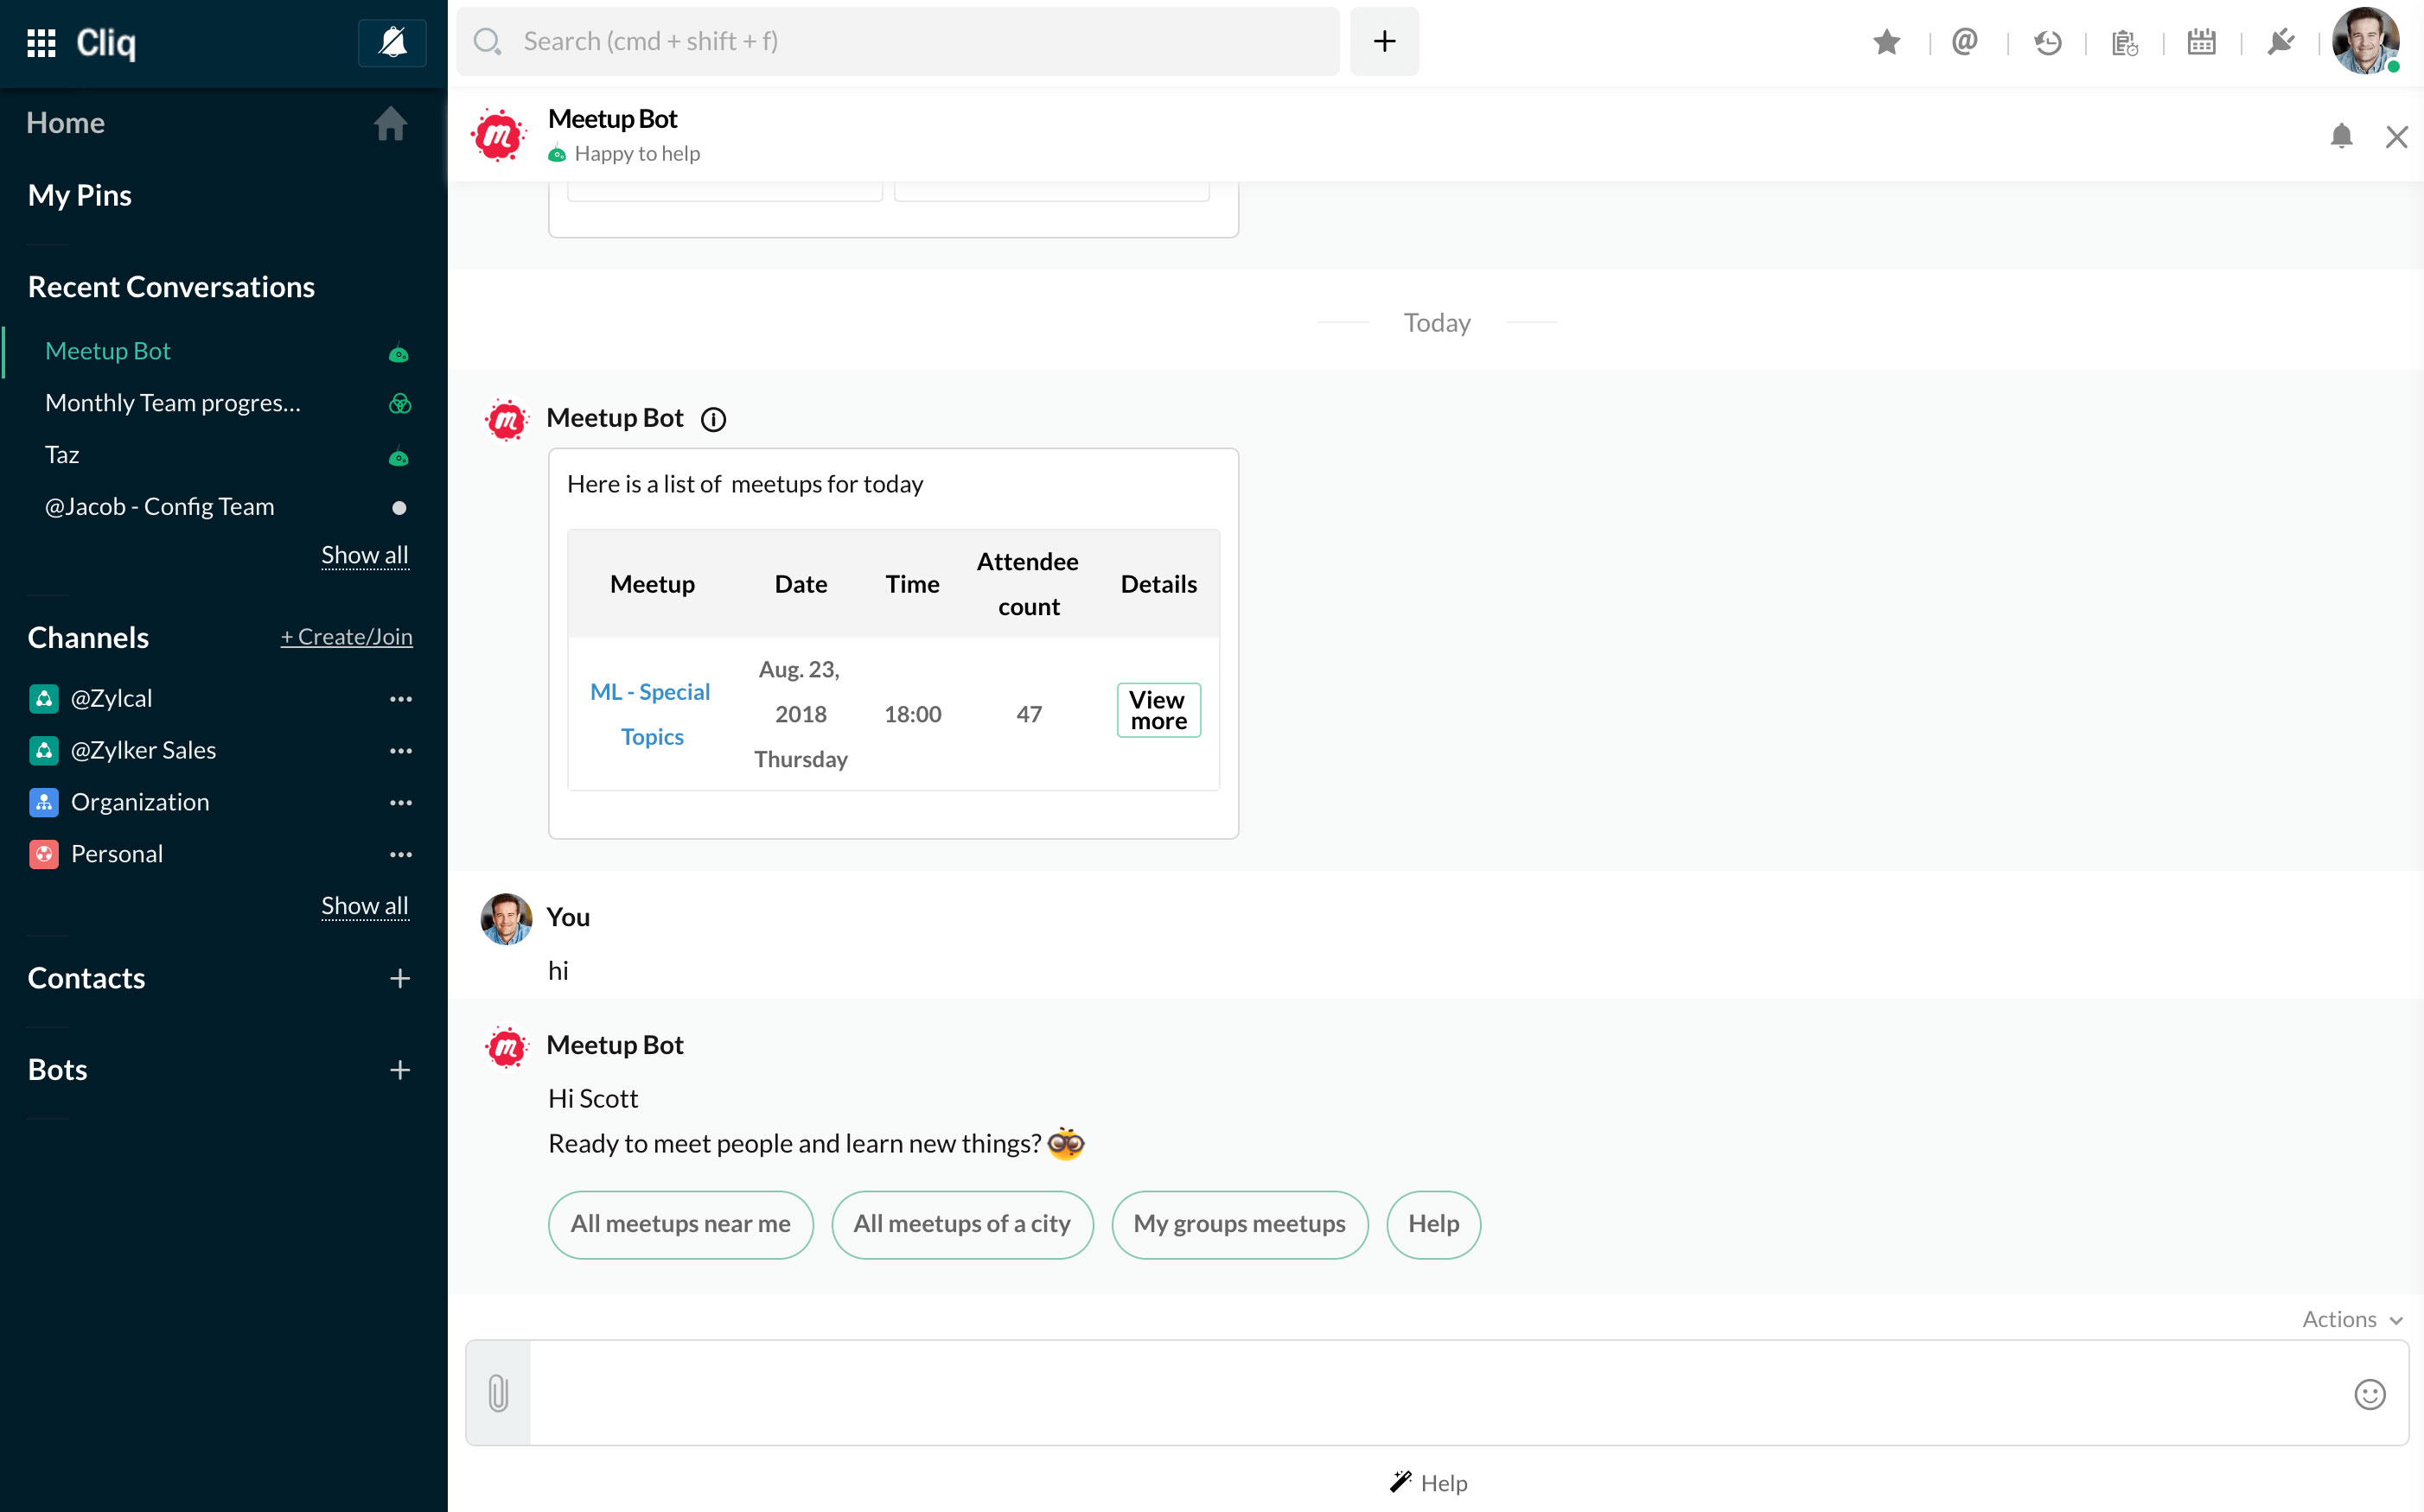Click the plus button beside search
The height and width of the screenshot is (1512, 2424).
[x=1383, y=42]
